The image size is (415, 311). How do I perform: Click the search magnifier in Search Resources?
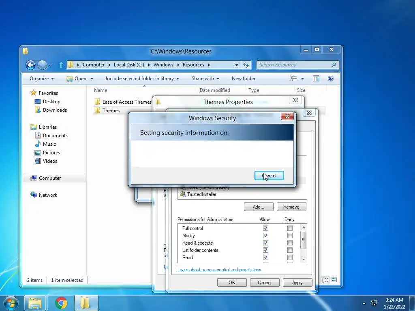tap(334, 65)
